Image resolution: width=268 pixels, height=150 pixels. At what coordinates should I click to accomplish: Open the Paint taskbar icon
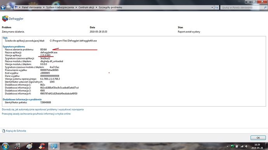click(x=30, y=146)
